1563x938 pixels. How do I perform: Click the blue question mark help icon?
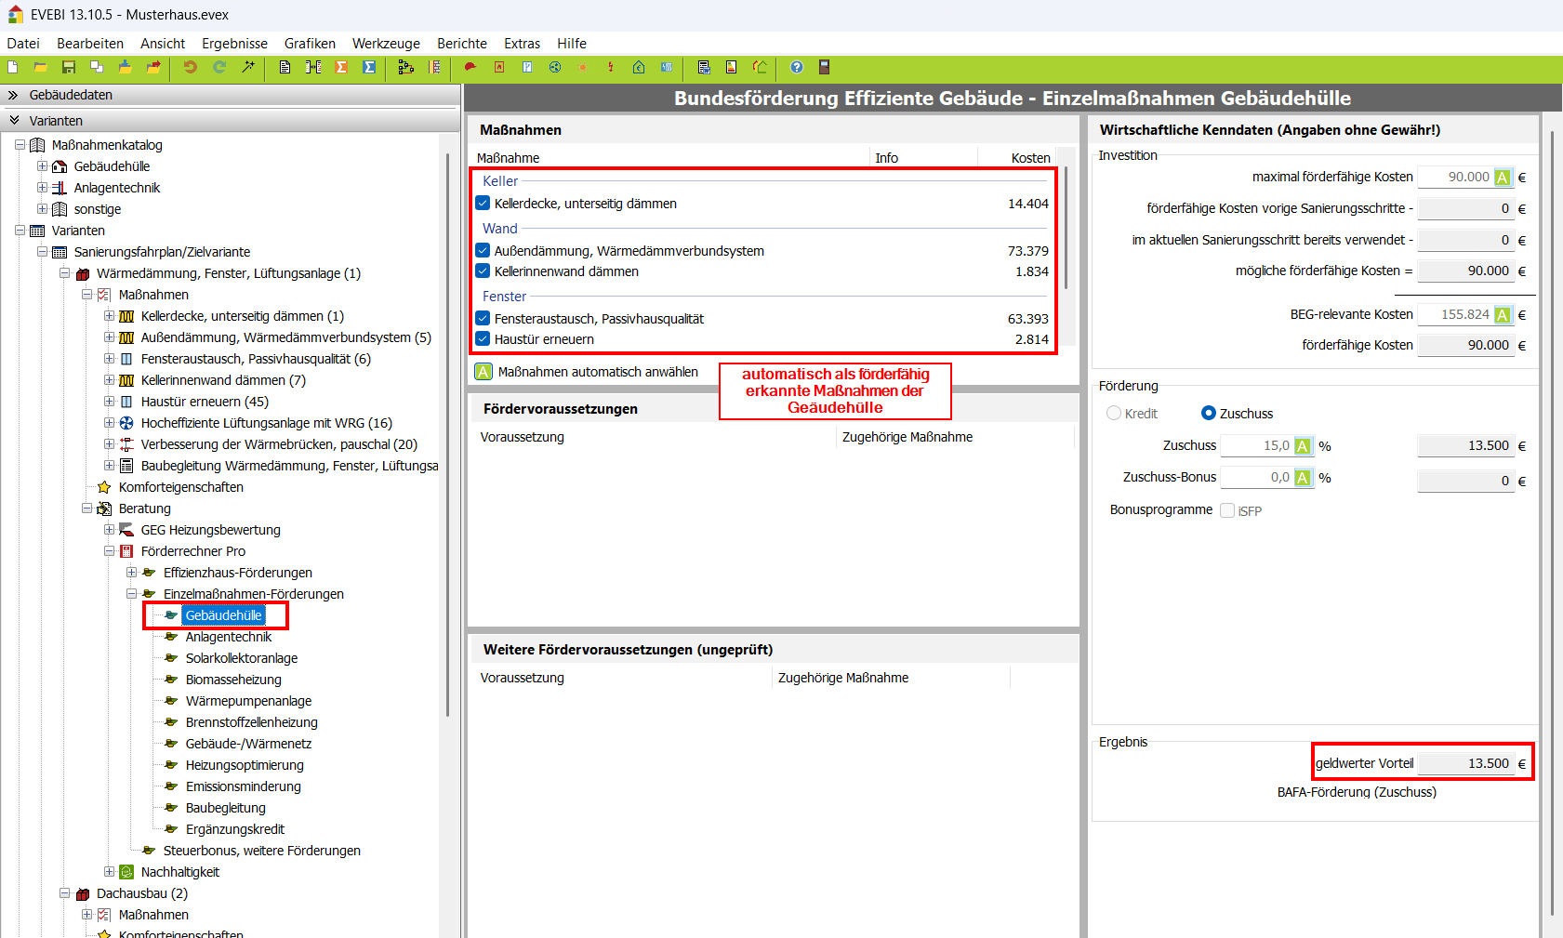coord(797,67)
